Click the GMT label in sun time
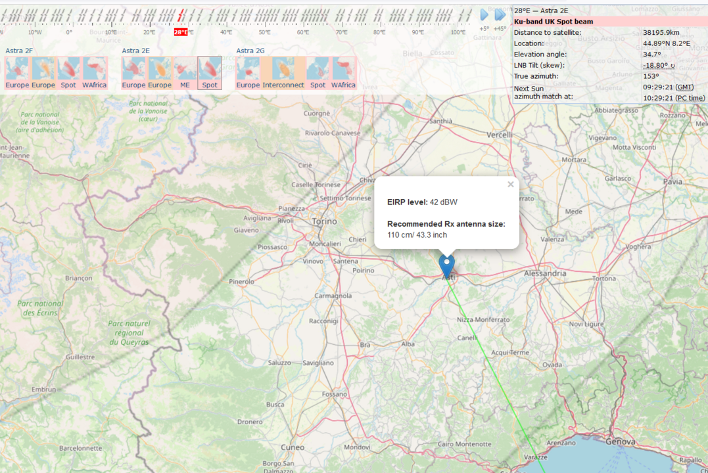 [684, 87]
